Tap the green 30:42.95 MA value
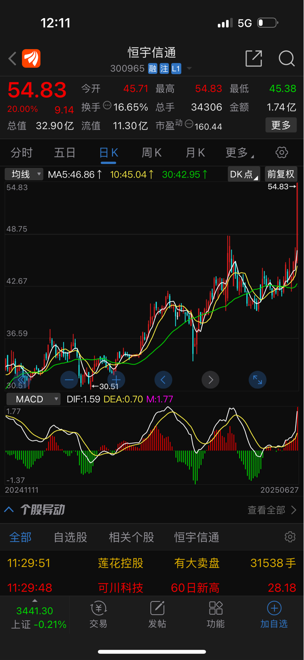The width and height of the screenshot is (304, 660). 185,174
